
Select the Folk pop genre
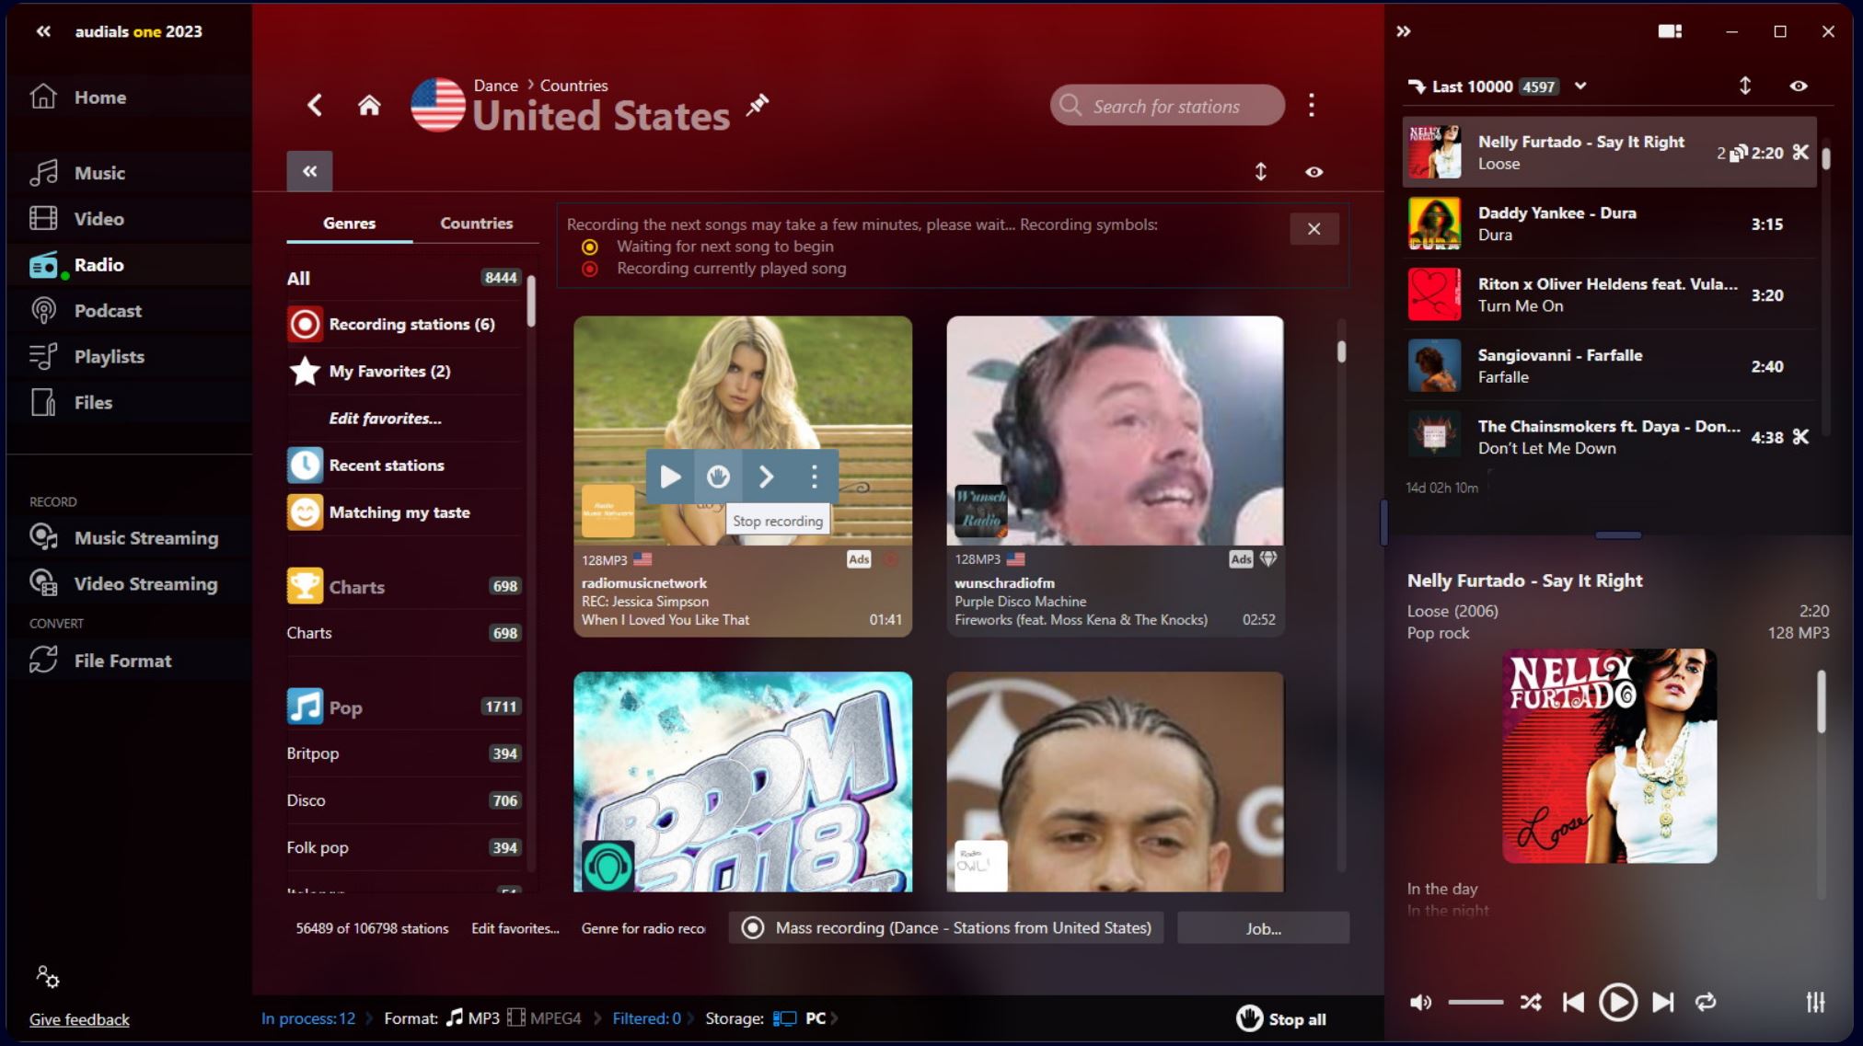tap(404, 846)
